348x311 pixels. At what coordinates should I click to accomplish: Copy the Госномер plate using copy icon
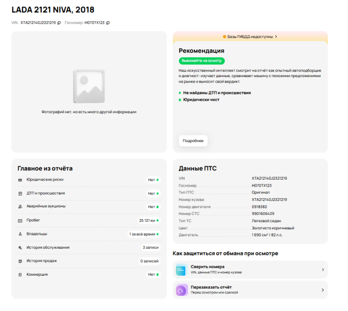tap(108, 23)
